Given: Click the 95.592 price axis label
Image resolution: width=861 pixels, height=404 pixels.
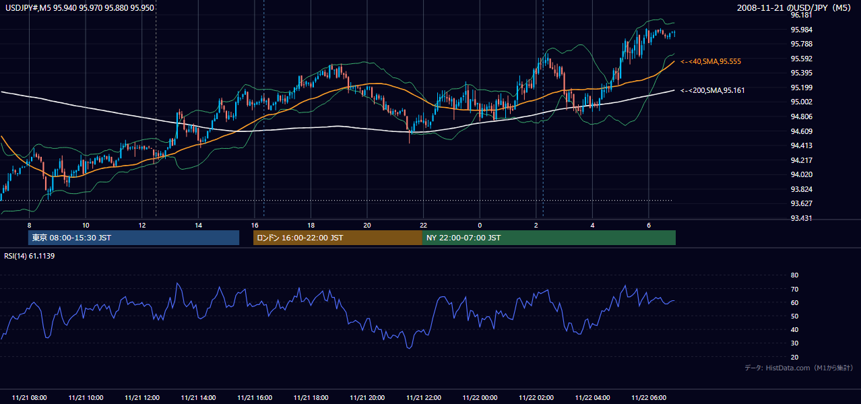Looking at the screenshot, I should point(801,59).
